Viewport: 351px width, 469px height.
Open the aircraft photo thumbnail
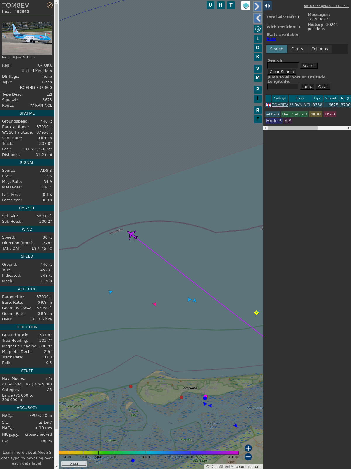pos(27,38)
